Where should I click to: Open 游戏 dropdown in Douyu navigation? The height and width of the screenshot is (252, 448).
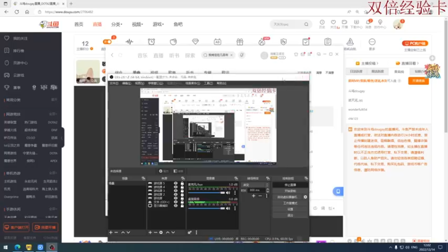[x=158, y=24]
